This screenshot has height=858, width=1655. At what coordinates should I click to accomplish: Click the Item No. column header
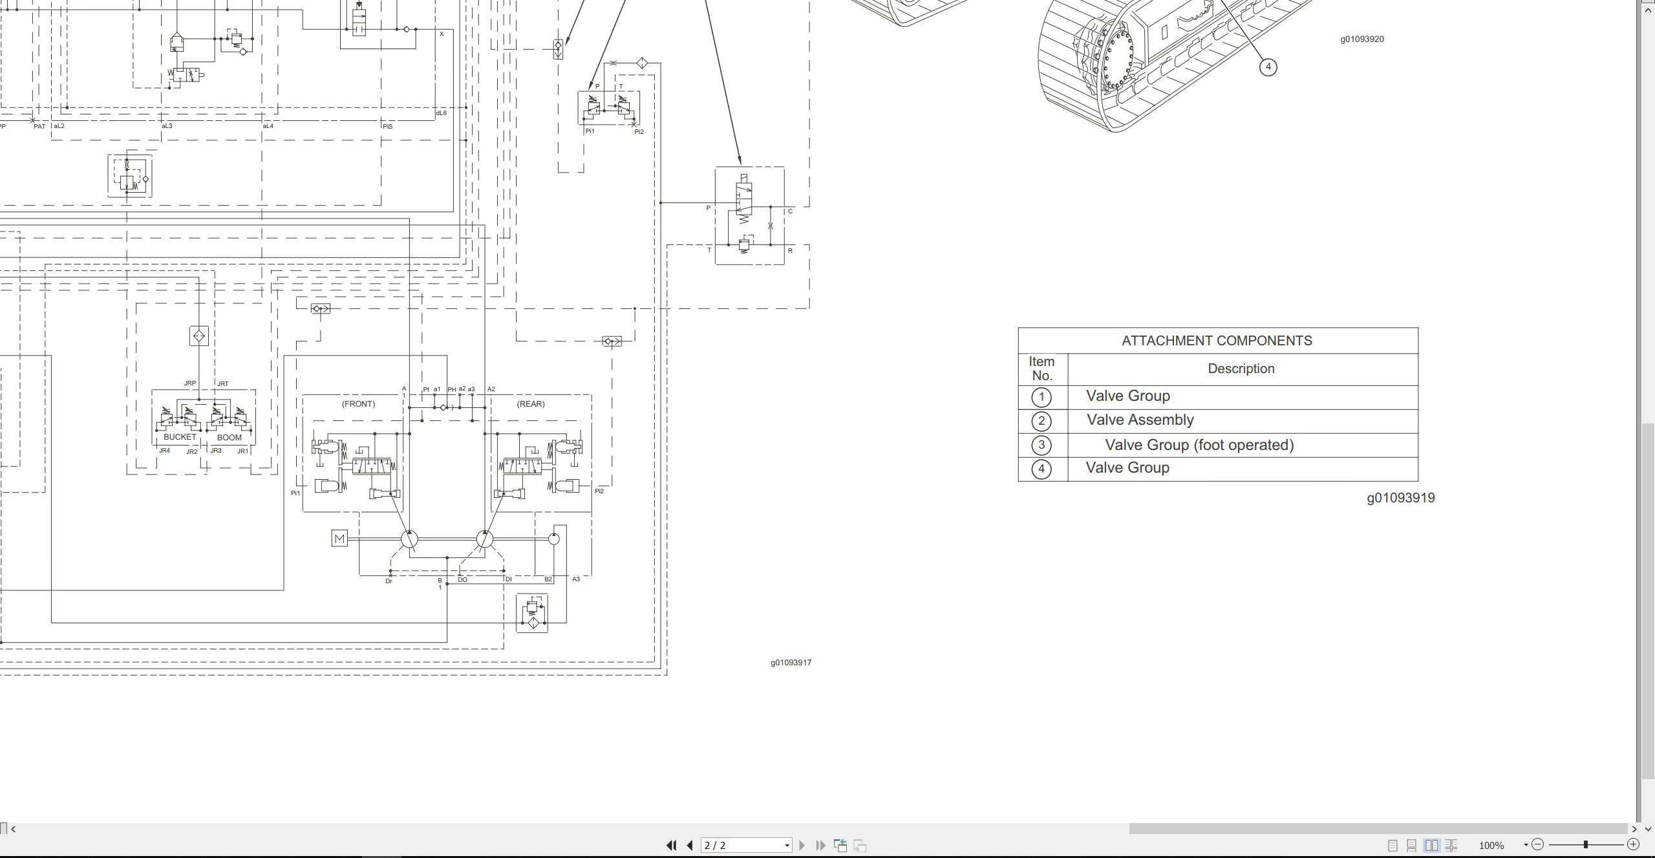click(x=1041, y=369)
